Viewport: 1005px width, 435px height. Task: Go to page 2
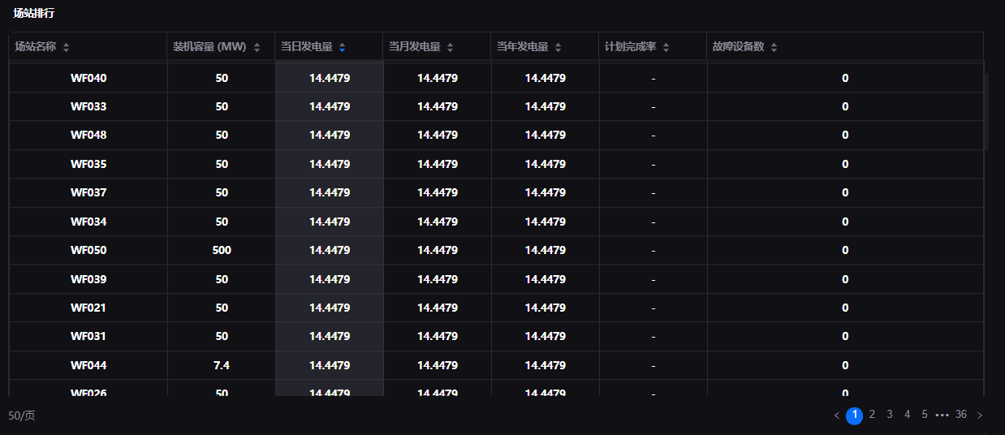pos(872,415)
